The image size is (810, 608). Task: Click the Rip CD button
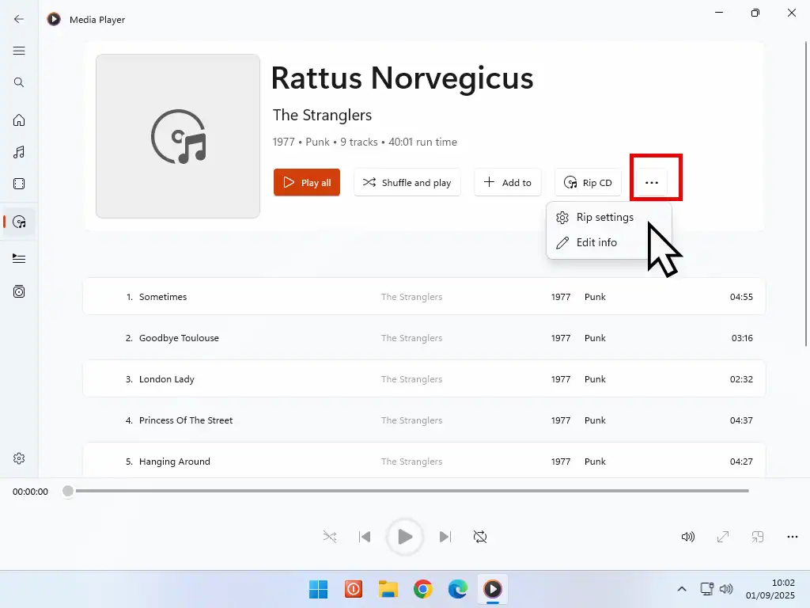pyautogui.click(x=588, y=183)
